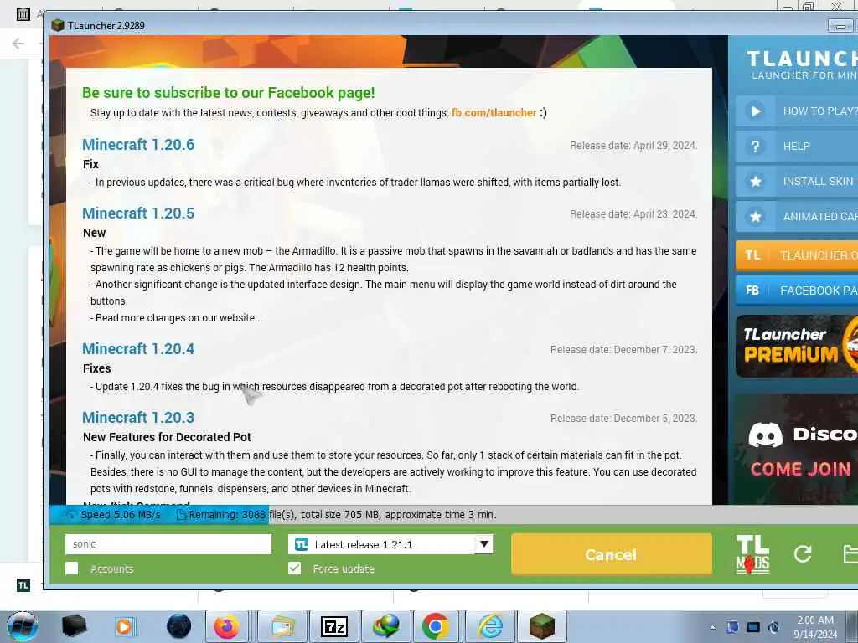Open the How To Play play icon
Image resolution: width=858 pixels, height=643 pixels.
(756, 111)
